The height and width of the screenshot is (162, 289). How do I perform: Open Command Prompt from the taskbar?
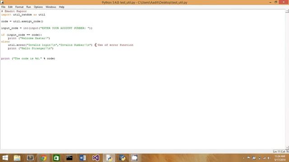(69, 158)
